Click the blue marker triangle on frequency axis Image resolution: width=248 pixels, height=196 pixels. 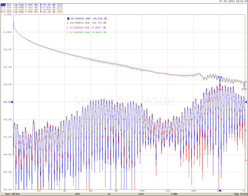(x=220, y=191)
